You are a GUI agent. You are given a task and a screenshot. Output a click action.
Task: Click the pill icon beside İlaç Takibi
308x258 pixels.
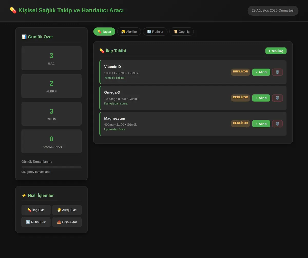coord(102,51)
